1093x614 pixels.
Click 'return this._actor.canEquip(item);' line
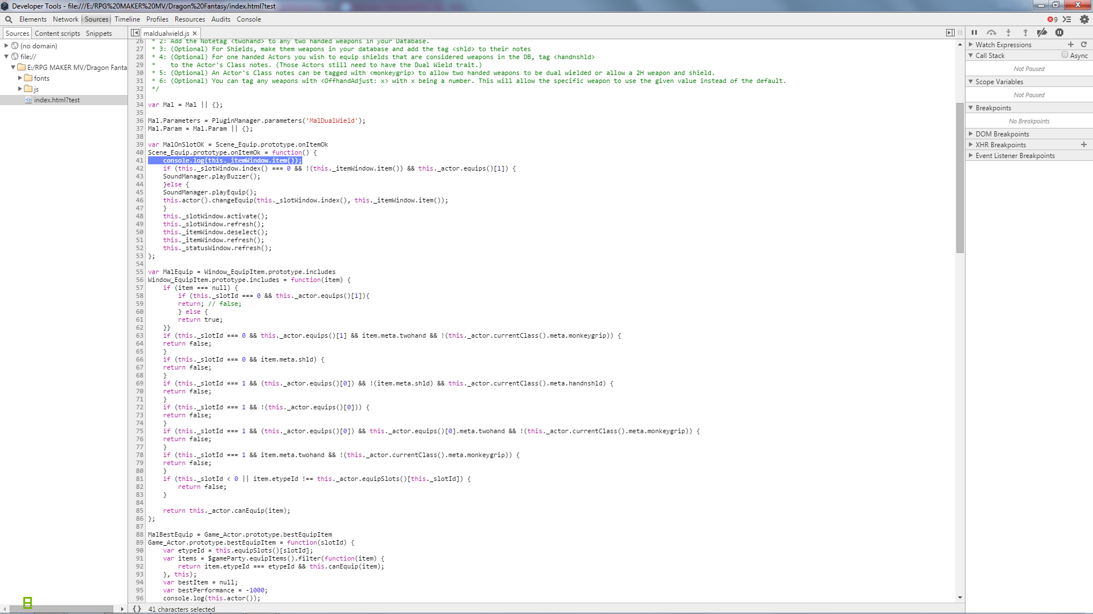tap(227, 511)
